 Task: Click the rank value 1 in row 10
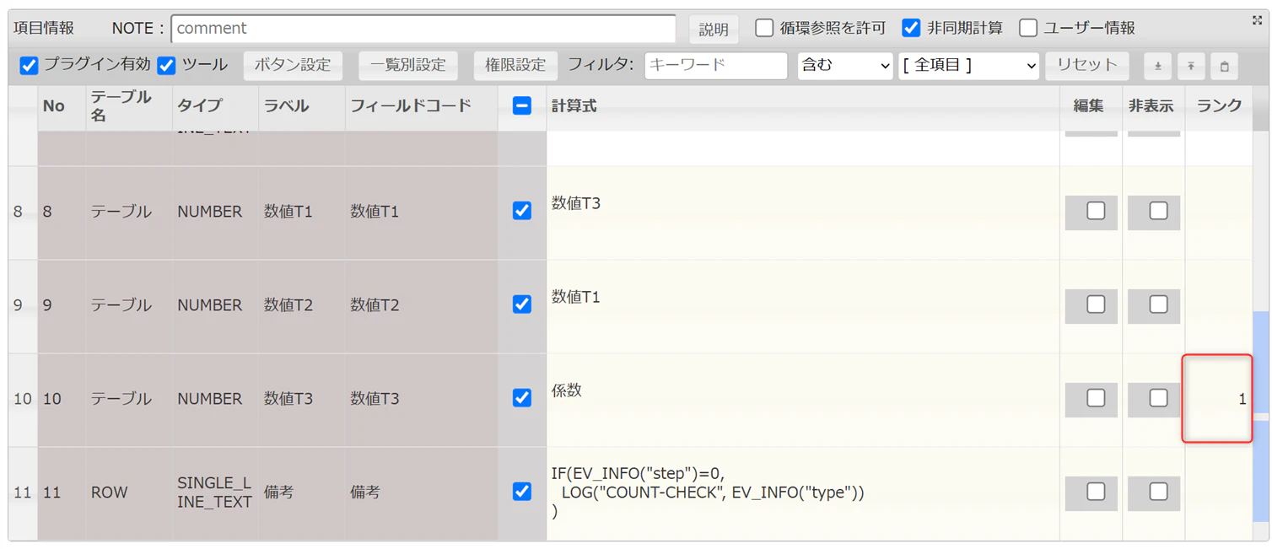(1242, 399)
